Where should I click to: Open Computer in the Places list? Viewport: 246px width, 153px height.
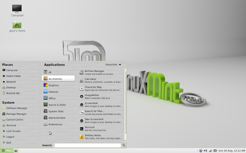tap(10, 70)
